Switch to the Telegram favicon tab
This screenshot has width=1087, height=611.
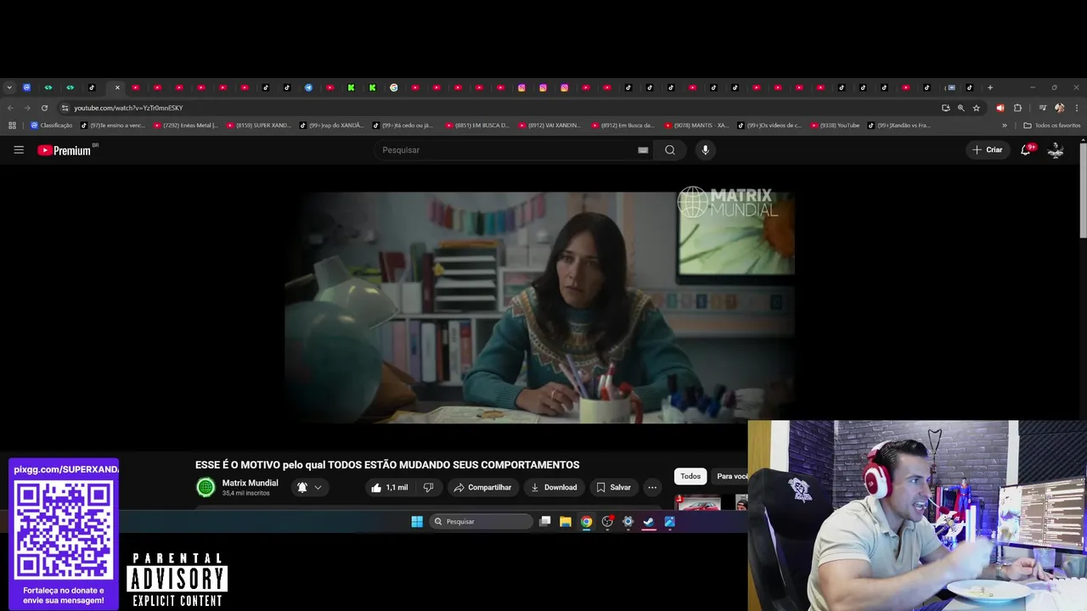click(x=308, y=87)
